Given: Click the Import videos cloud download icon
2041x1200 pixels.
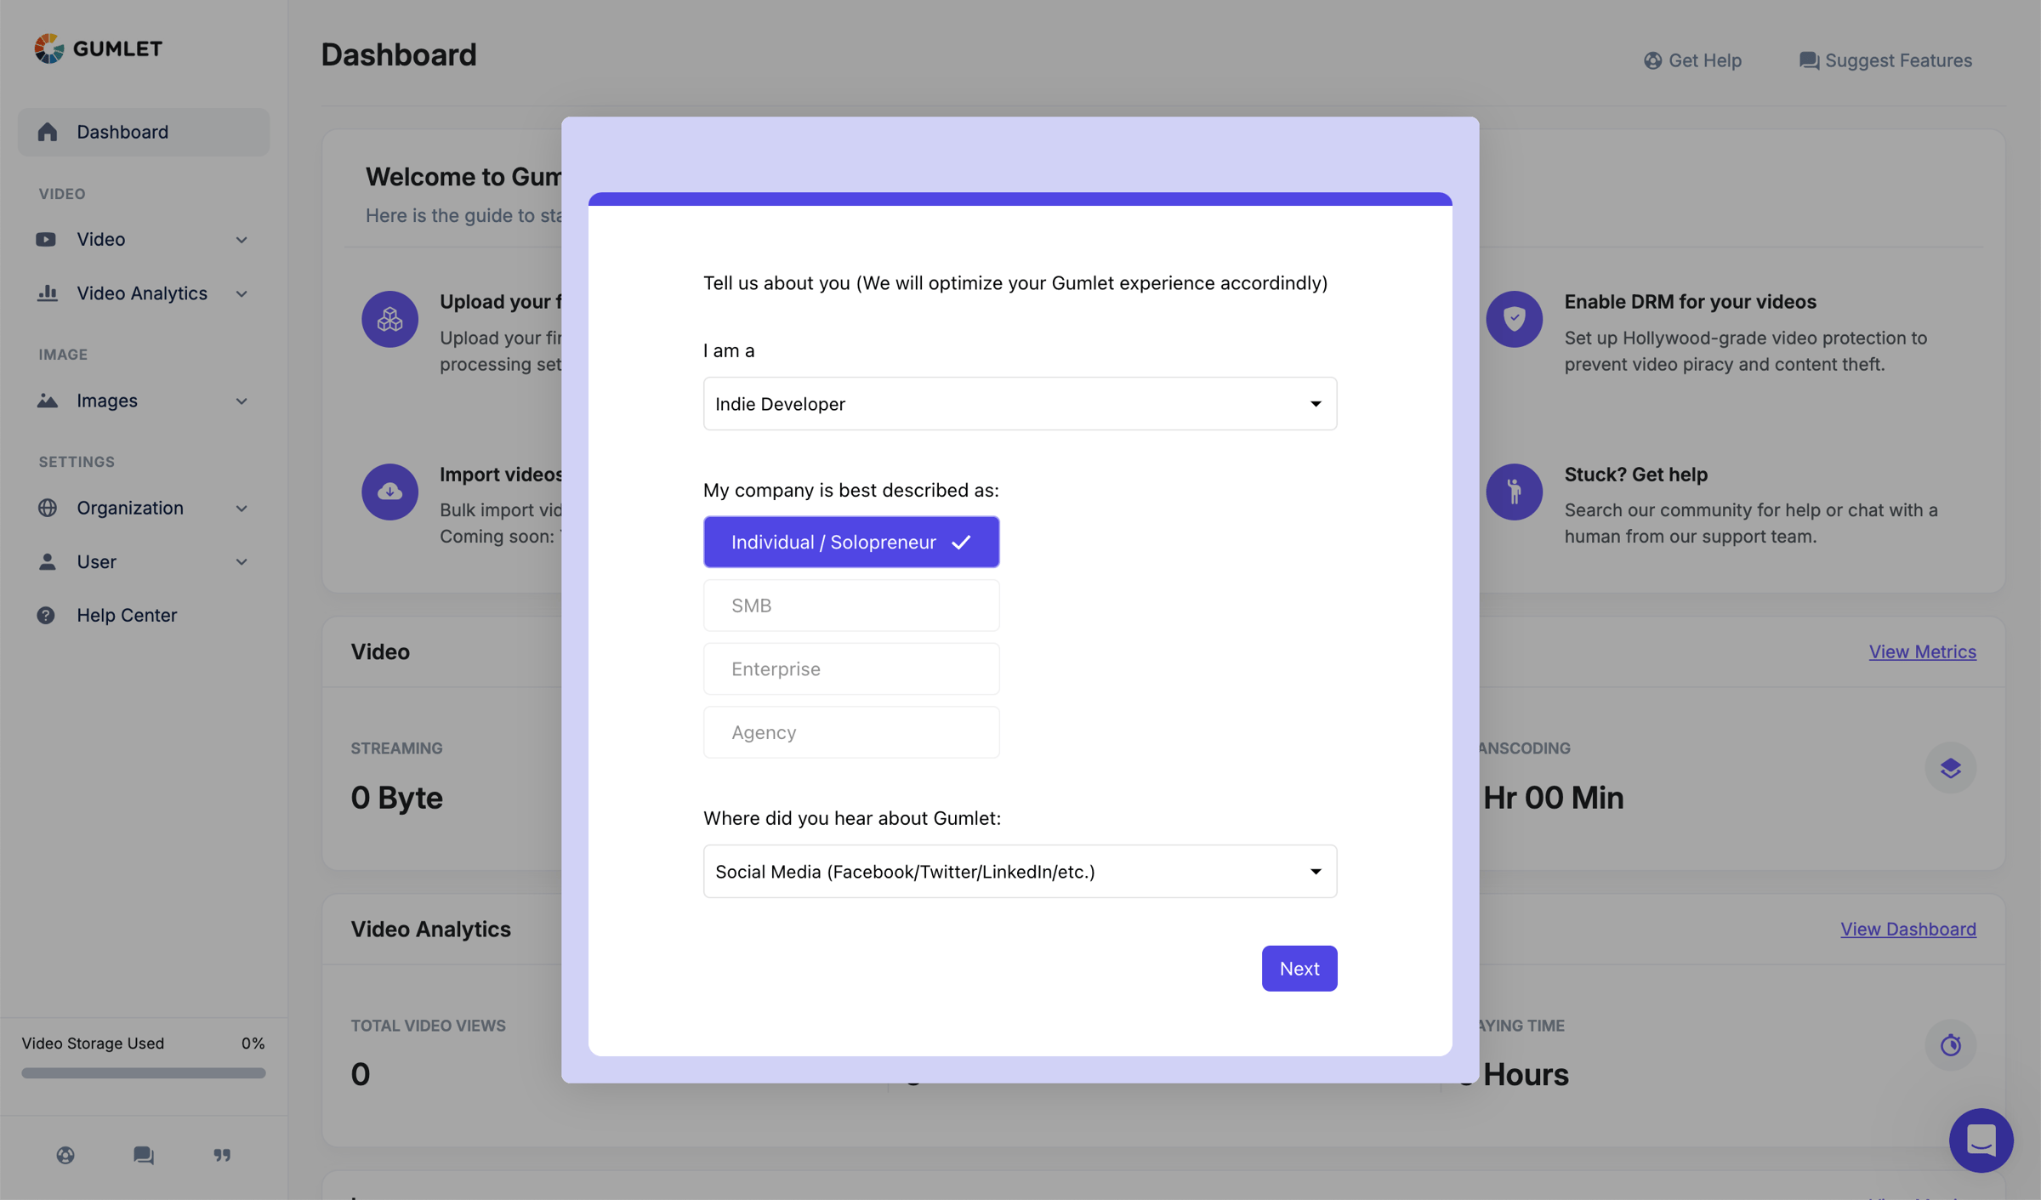Looking at the screenshot, I should tap(389, 492).
